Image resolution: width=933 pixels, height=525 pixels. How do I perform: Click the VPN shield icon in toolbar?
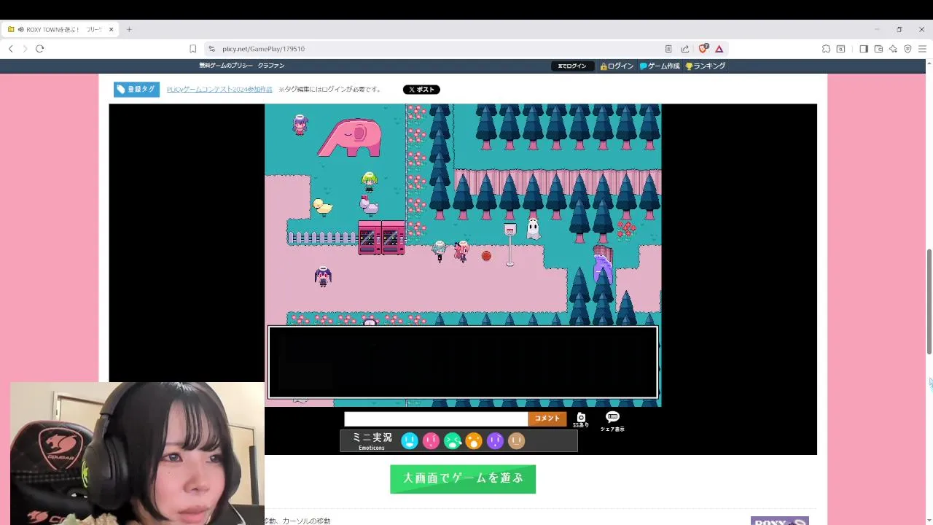pos(907,49)
